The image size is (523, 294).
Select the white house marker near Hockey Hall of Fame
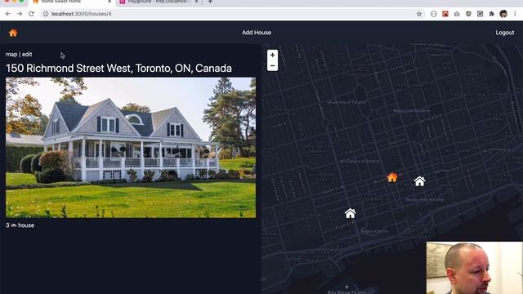[419, 181]
